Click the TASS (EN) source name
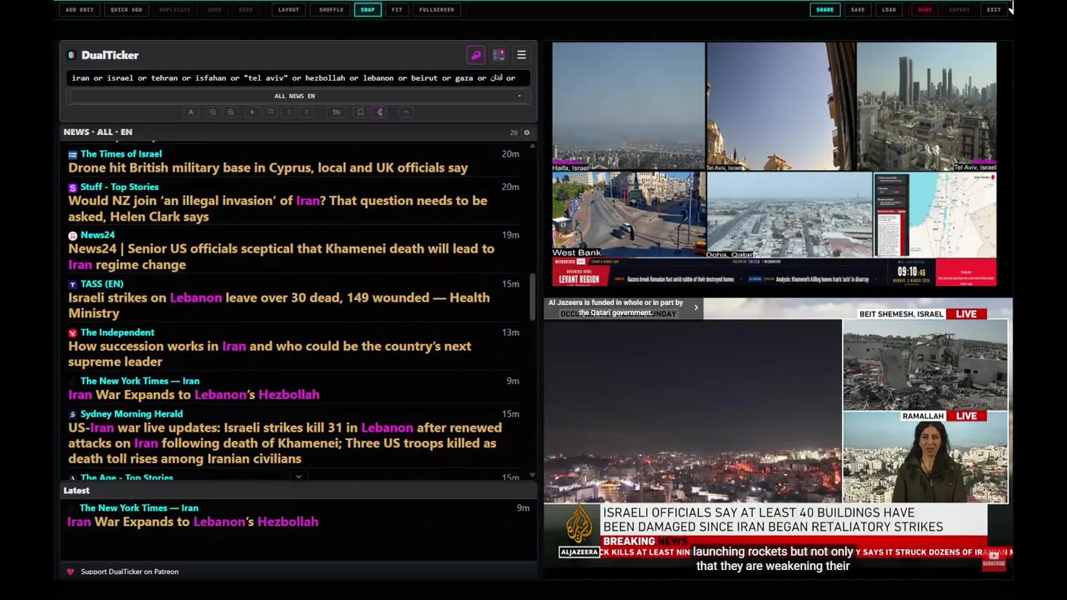The width and height of the screenshot is (1067, 600). pos(102,284)
